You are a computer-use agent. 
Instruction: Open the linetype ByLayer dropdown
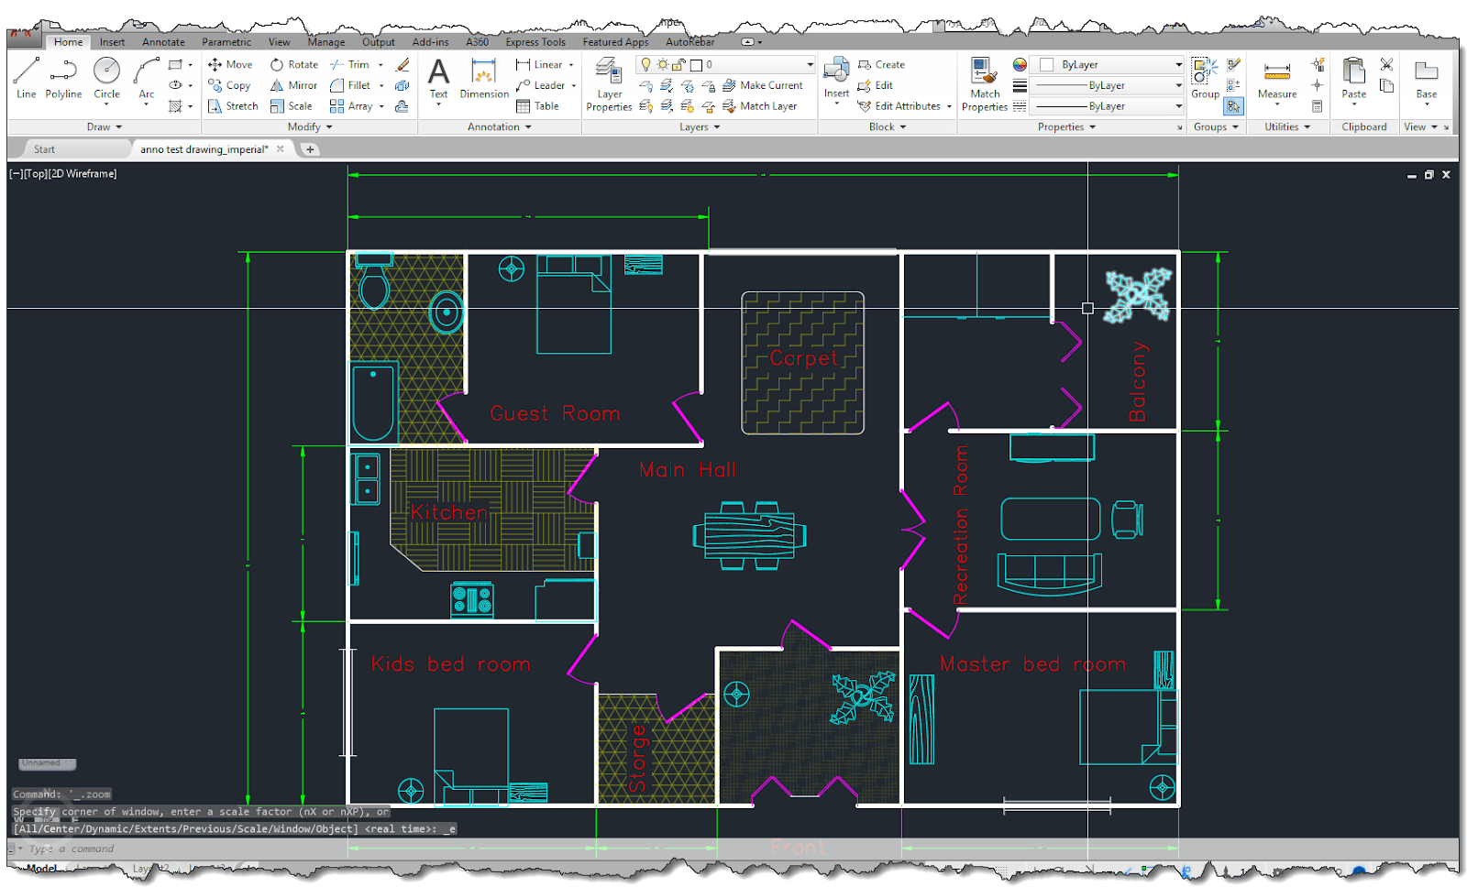[1178, 106]
